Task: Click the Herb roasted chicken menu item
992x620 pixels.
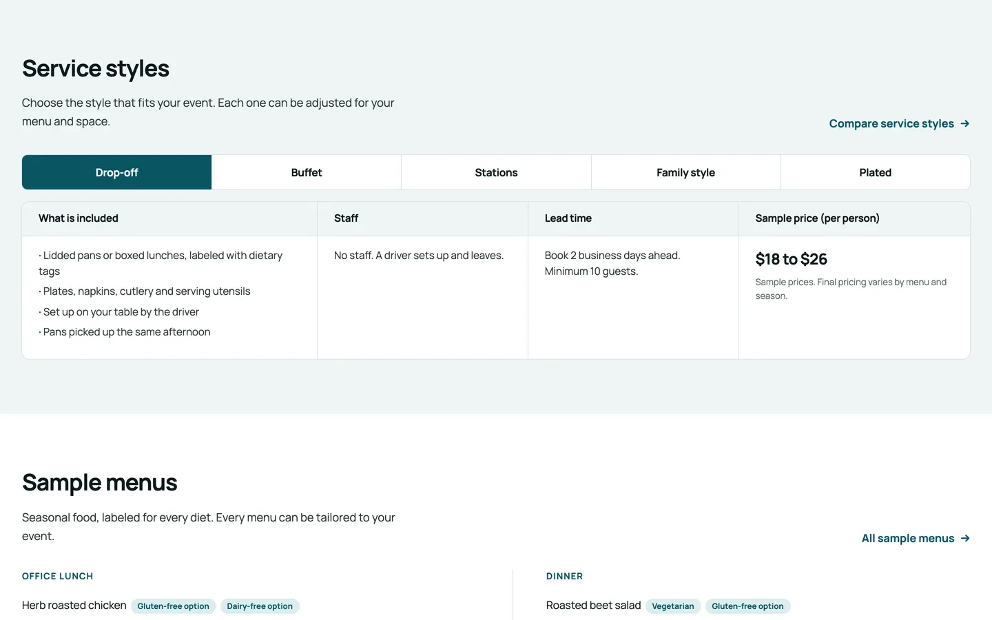Action: (74, 606)
